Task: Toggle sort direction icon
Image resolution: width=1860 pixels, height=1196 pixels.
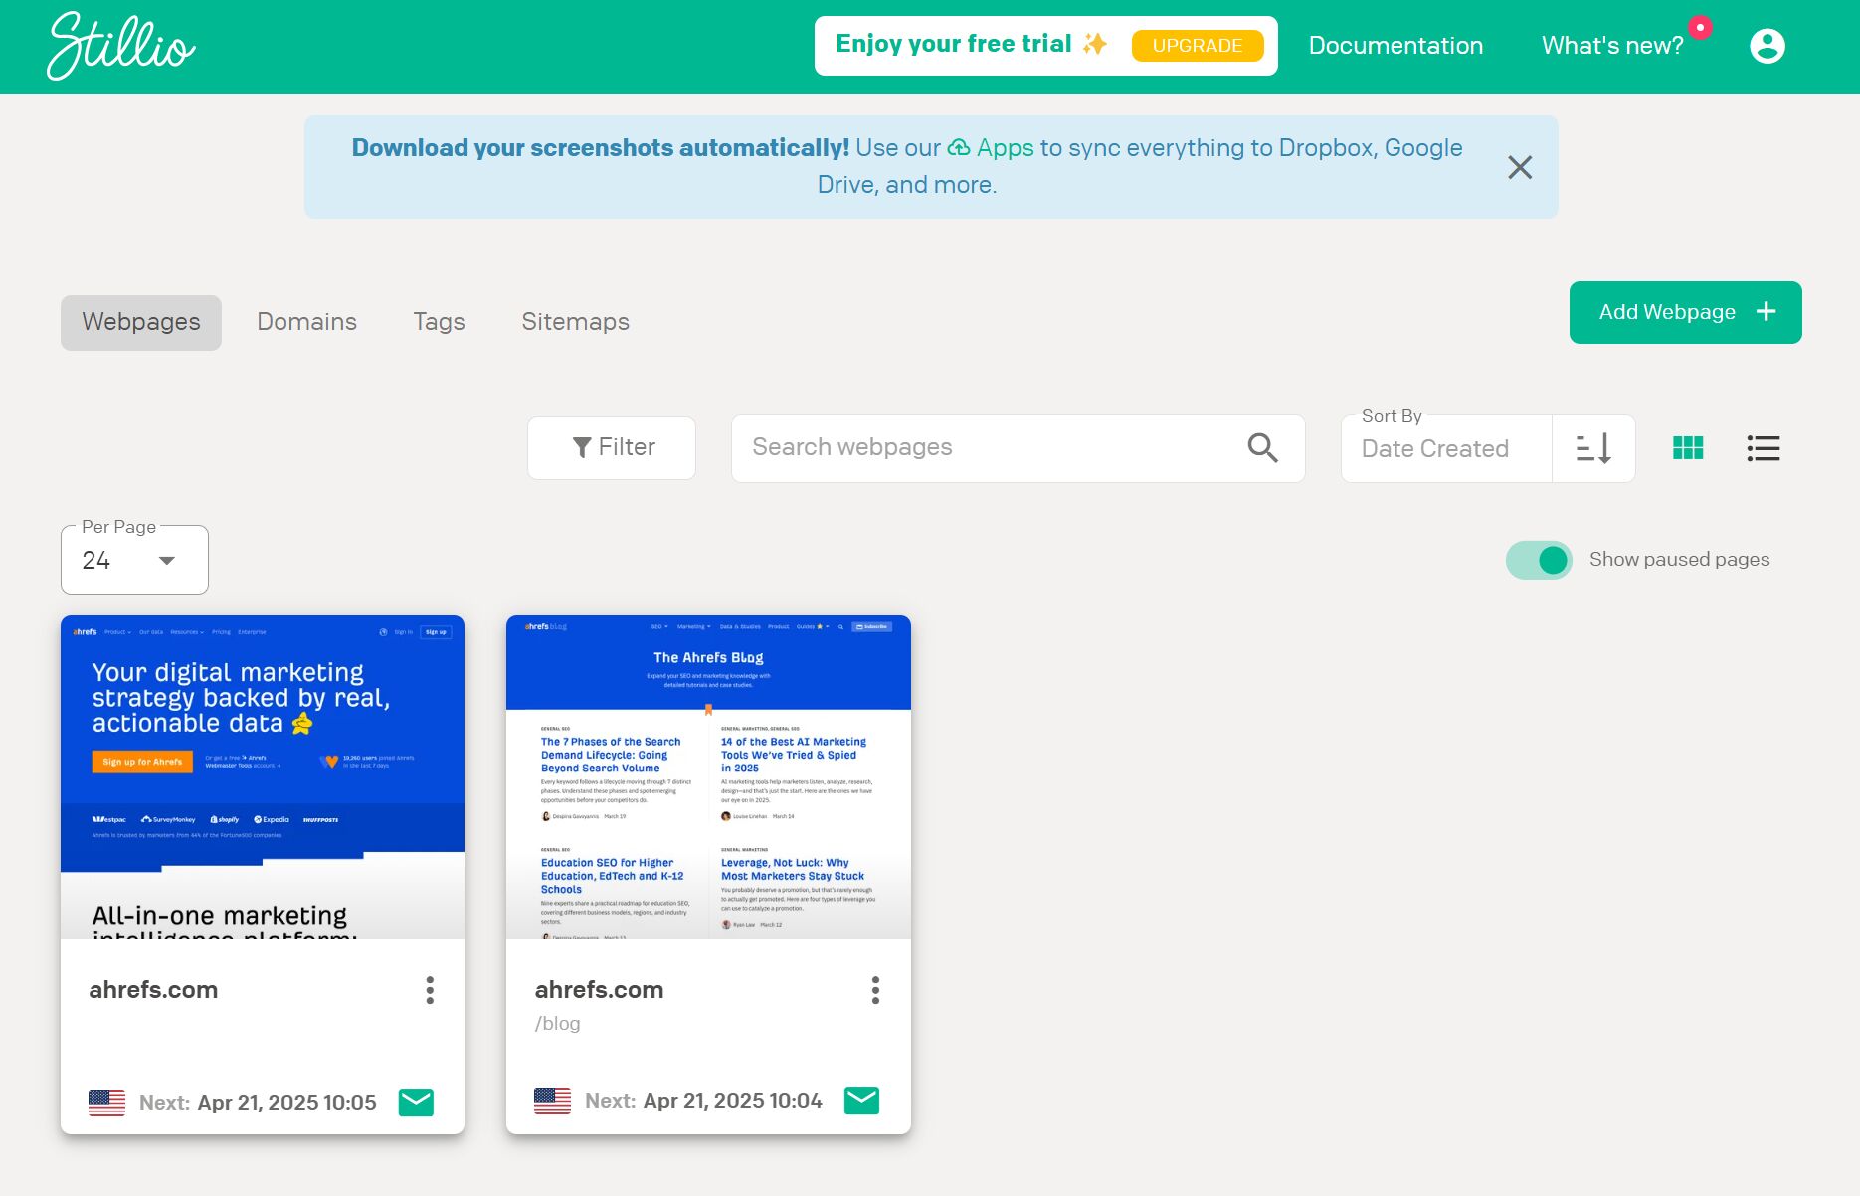Action: [1593, 448]
